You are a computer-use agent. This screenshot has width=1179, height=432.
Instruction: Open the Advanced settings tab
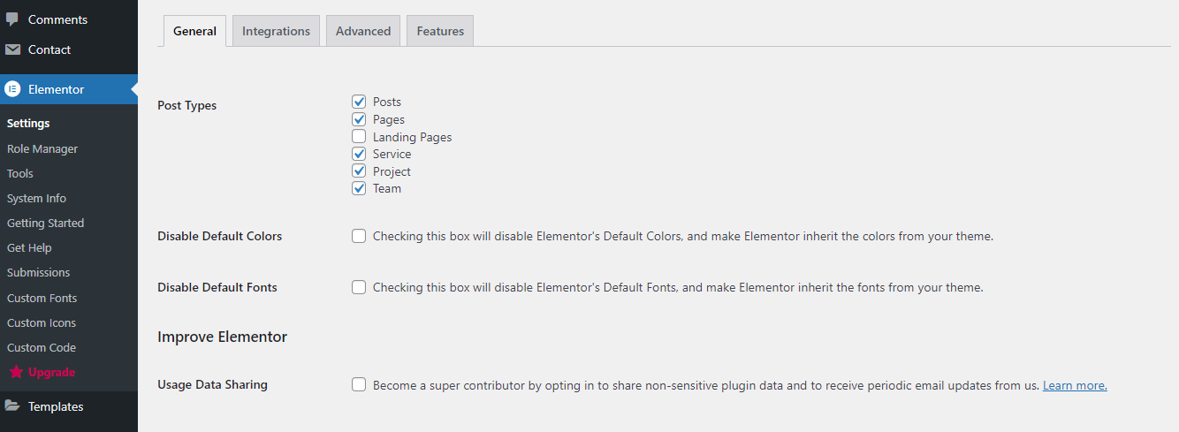(362, 31)
